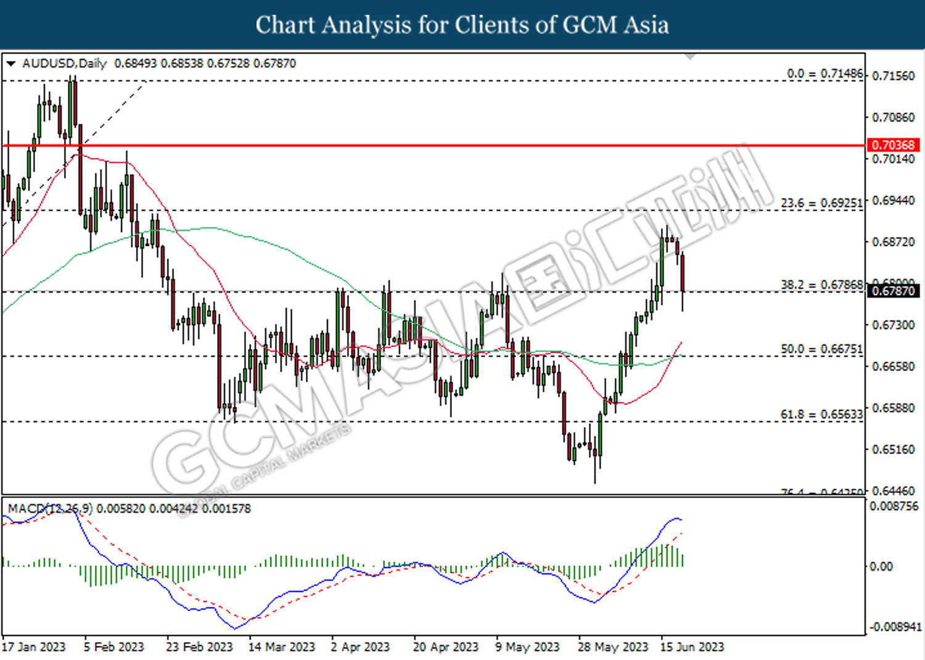
Task: Click the 0.68720 price axis value
Action: (894, 242)
